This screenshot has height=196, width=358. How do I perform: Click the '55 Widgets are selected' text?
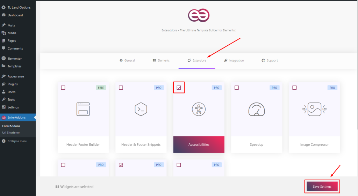pyautogui.click(x=74, y=187)
